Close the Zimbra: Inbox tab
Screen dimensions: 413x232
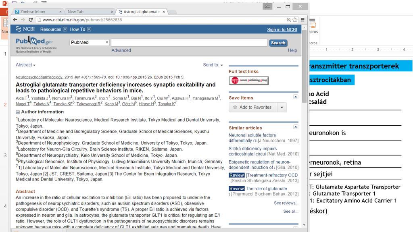click(x=60, y=12)
